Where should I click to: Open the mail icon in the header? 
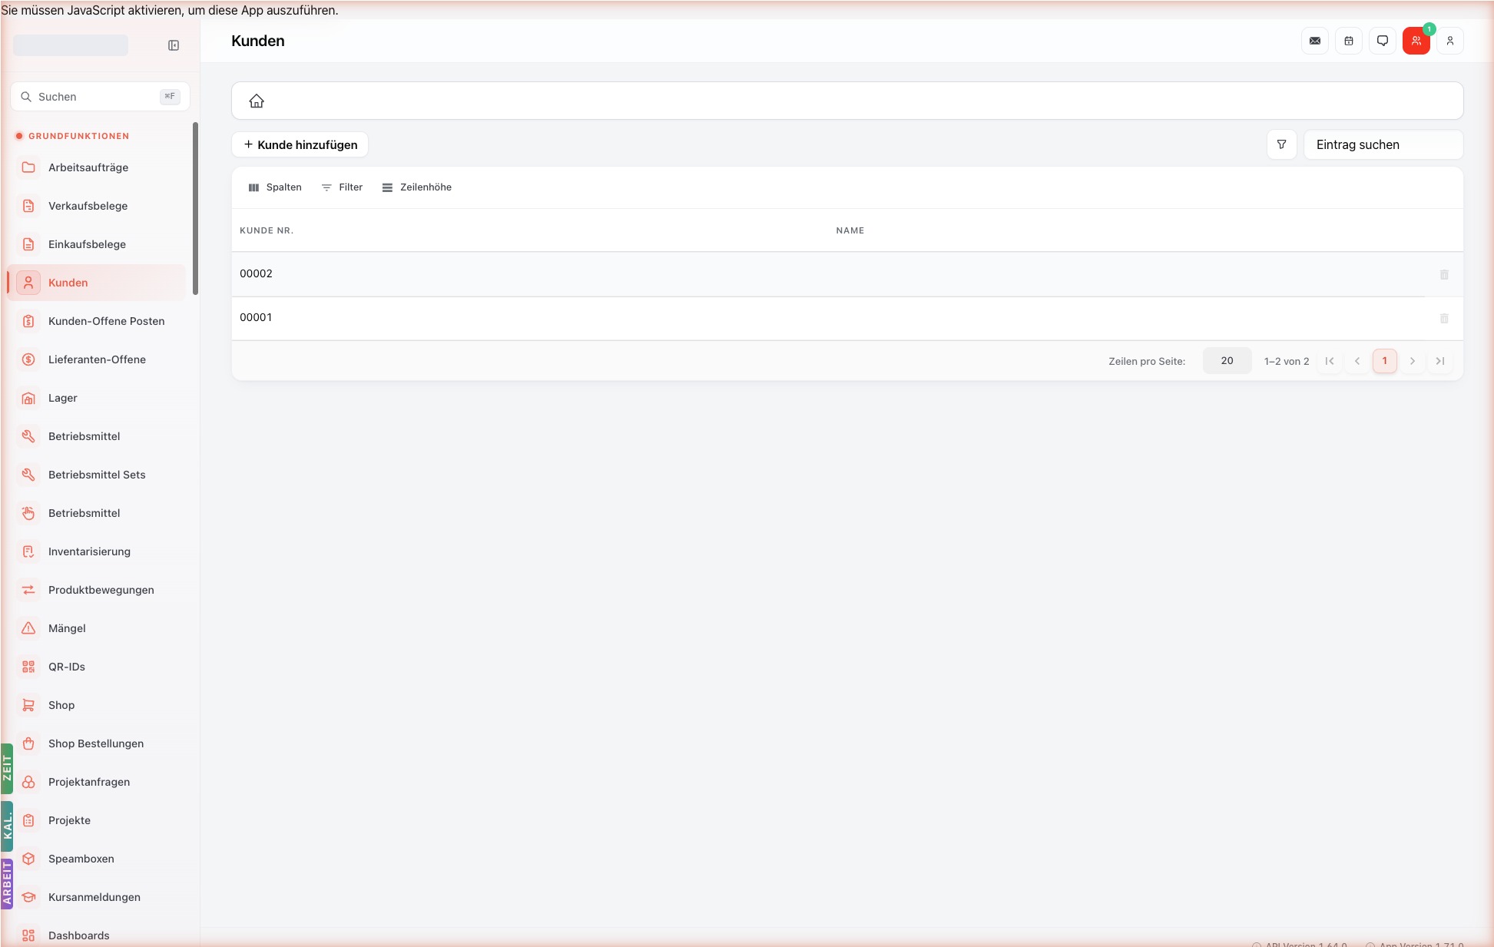tap(1315, 41)
